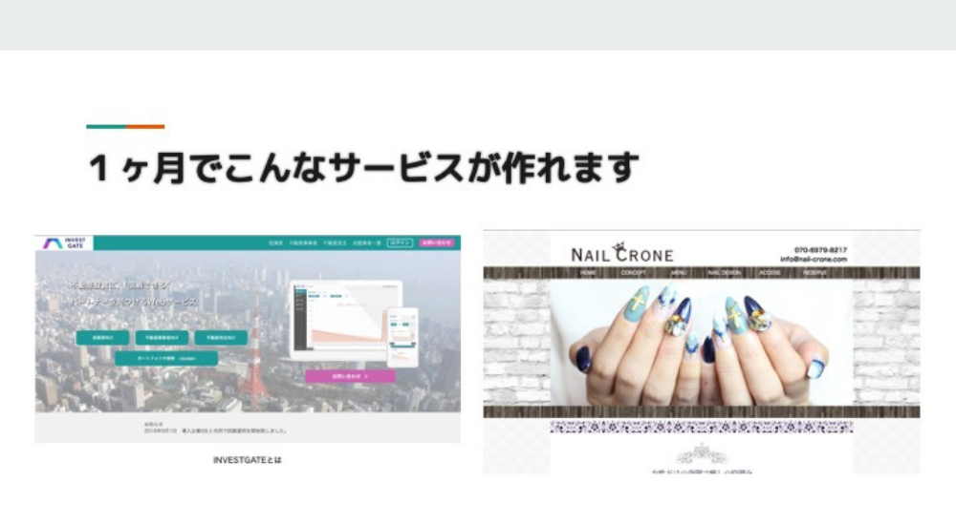Open the CONCEPT page on Nail Crone
The height and width of the screenshot is (525, 956).
pyautogui.click(x=633, y=273)
